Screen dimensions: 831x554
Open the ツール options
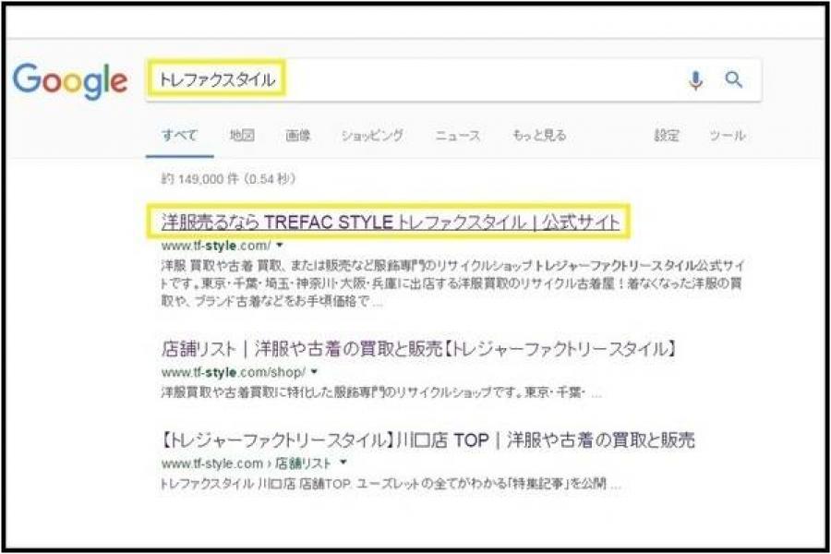[728, 136]
